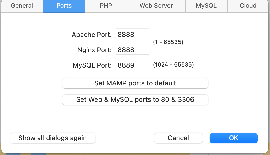Set Web & MySQL ports to 80 & 3306

135,99
